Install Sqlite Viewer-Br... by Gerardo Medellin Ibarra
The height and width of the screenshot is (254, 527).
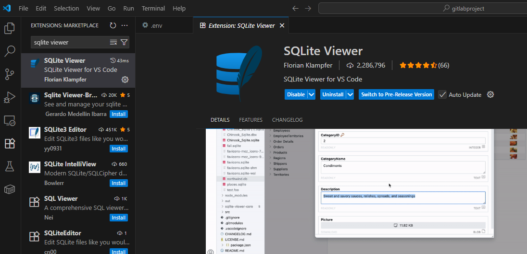[x=119, y=114]
